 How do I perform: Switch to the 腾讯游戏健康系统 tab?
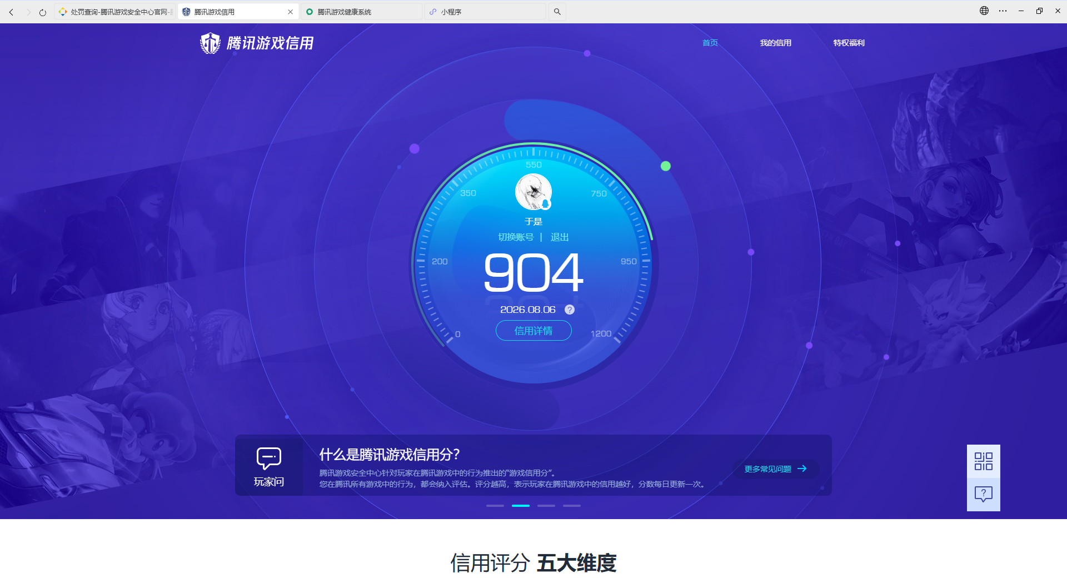(x=361, y=12)
